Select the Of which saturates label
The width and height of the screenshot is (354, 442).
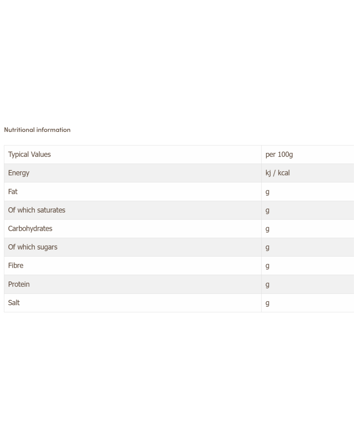[37, 210]
